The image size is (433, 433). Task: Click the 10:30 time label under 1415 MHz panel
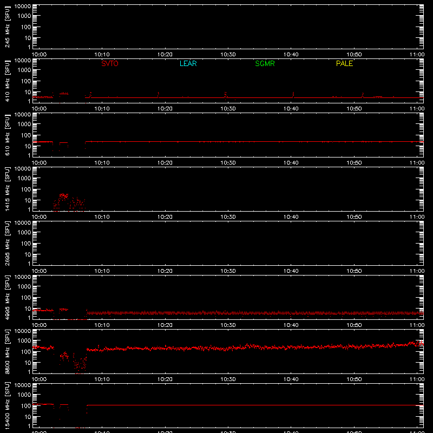point(228,217)
